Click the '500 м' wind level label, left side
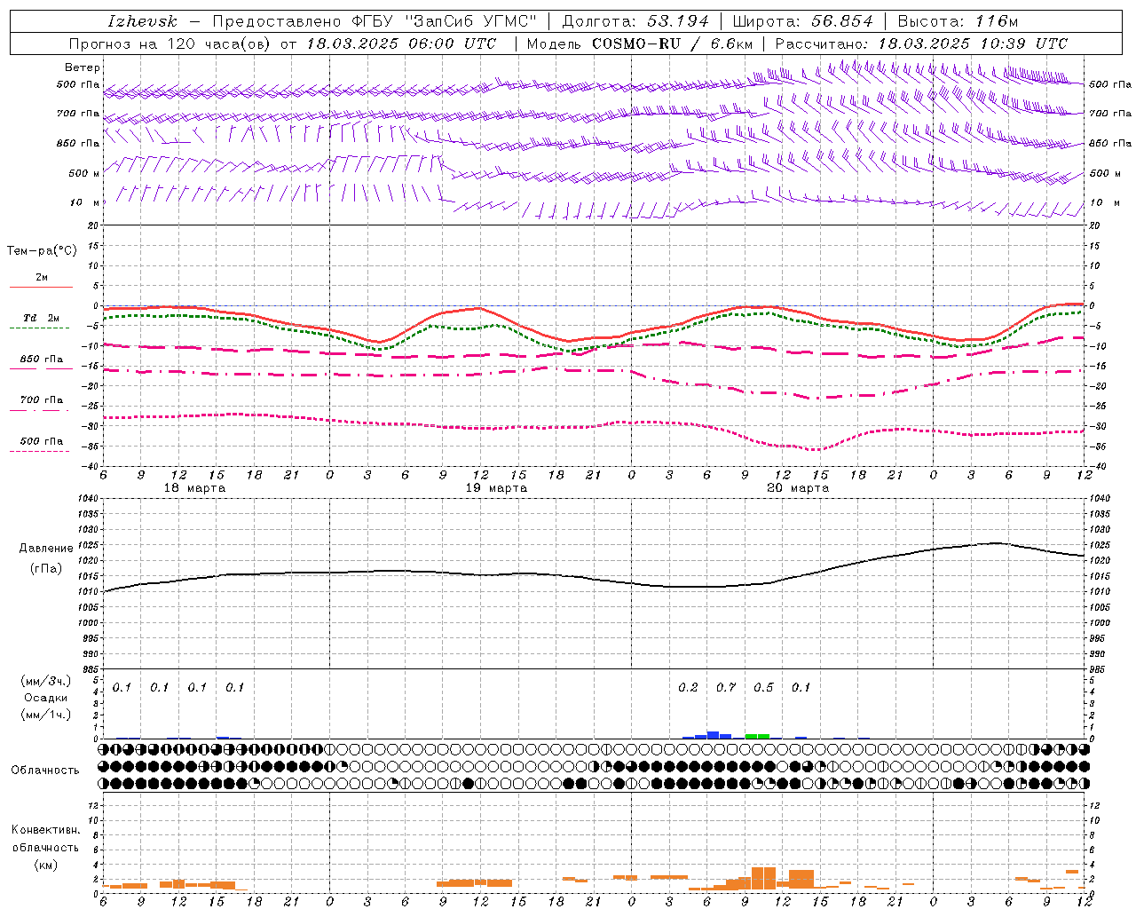 [x=84, y=173]
